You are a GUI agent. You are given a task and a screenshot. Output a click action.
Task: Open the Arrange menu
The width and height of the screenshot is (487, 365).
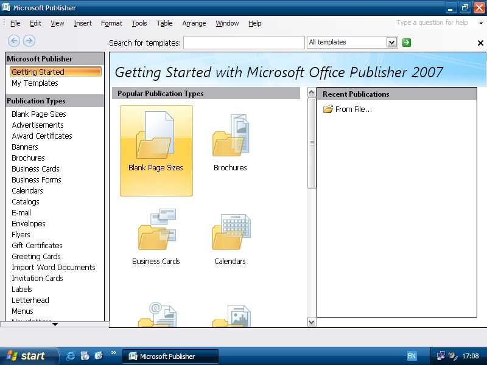194,23
